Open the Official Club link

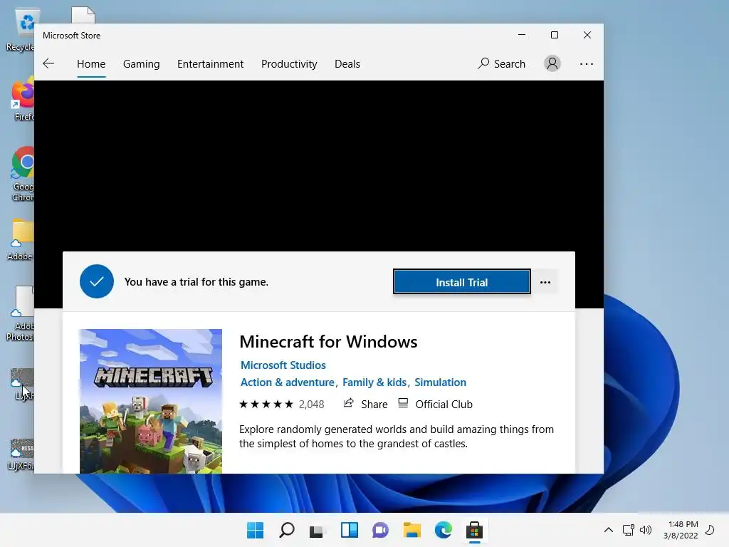pyautogui.click(x=444, y=405)
